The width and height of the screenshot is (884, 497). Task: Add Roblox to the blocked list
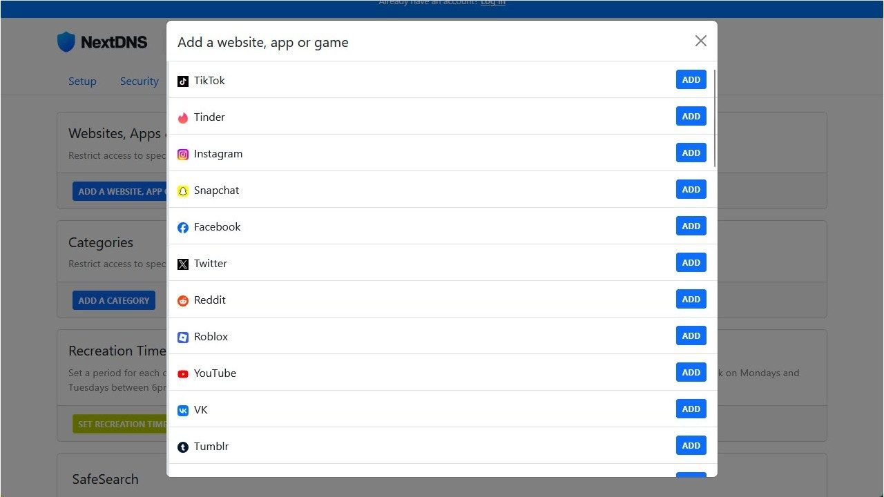click(x=691, y=335)
